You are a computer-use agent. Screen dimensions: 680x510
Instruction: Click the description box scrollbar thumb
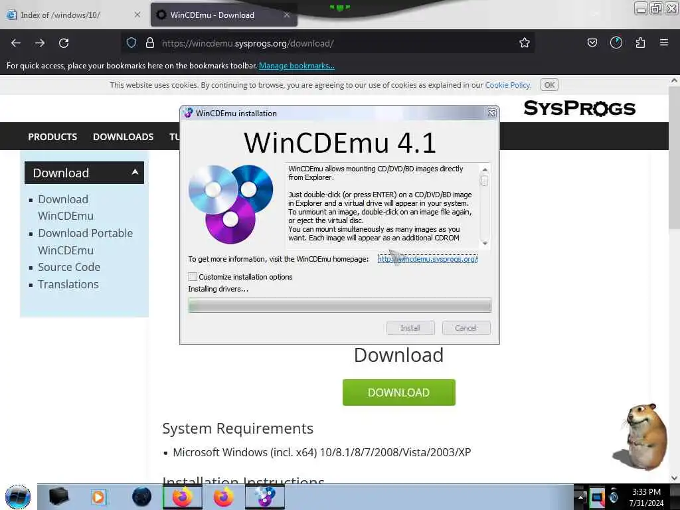pos(484,181)
